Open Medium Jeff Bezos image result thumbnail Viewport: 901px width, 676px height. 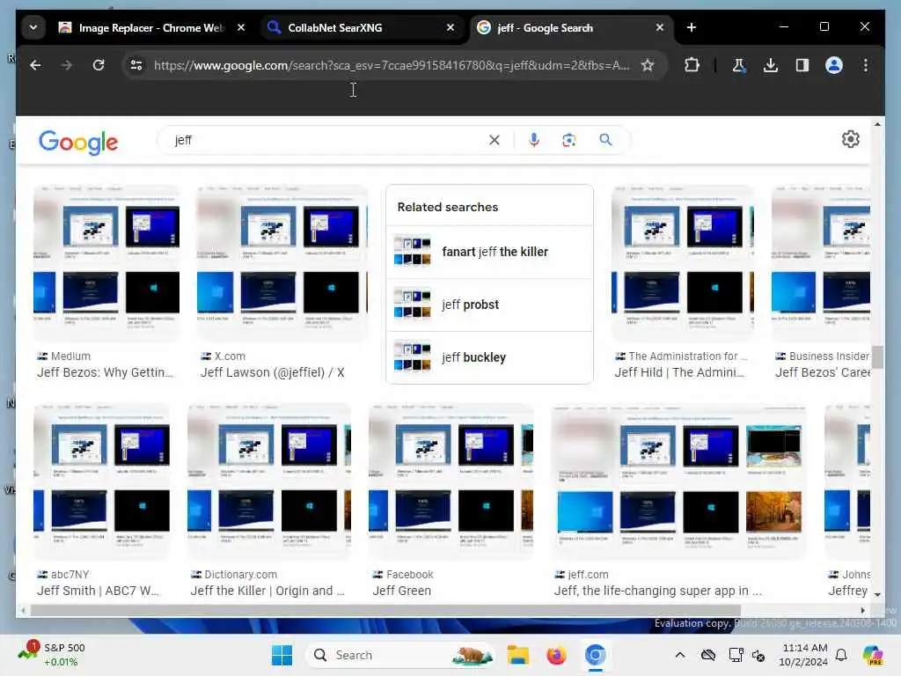[106, 263]
